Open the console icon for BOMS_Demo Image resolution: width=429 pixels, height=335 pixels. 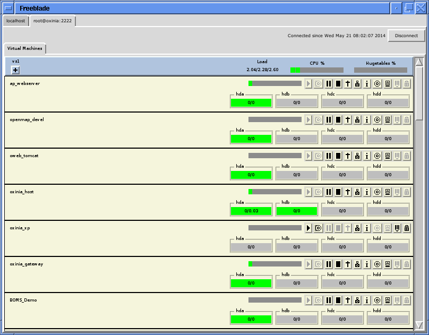click(387, 300)
